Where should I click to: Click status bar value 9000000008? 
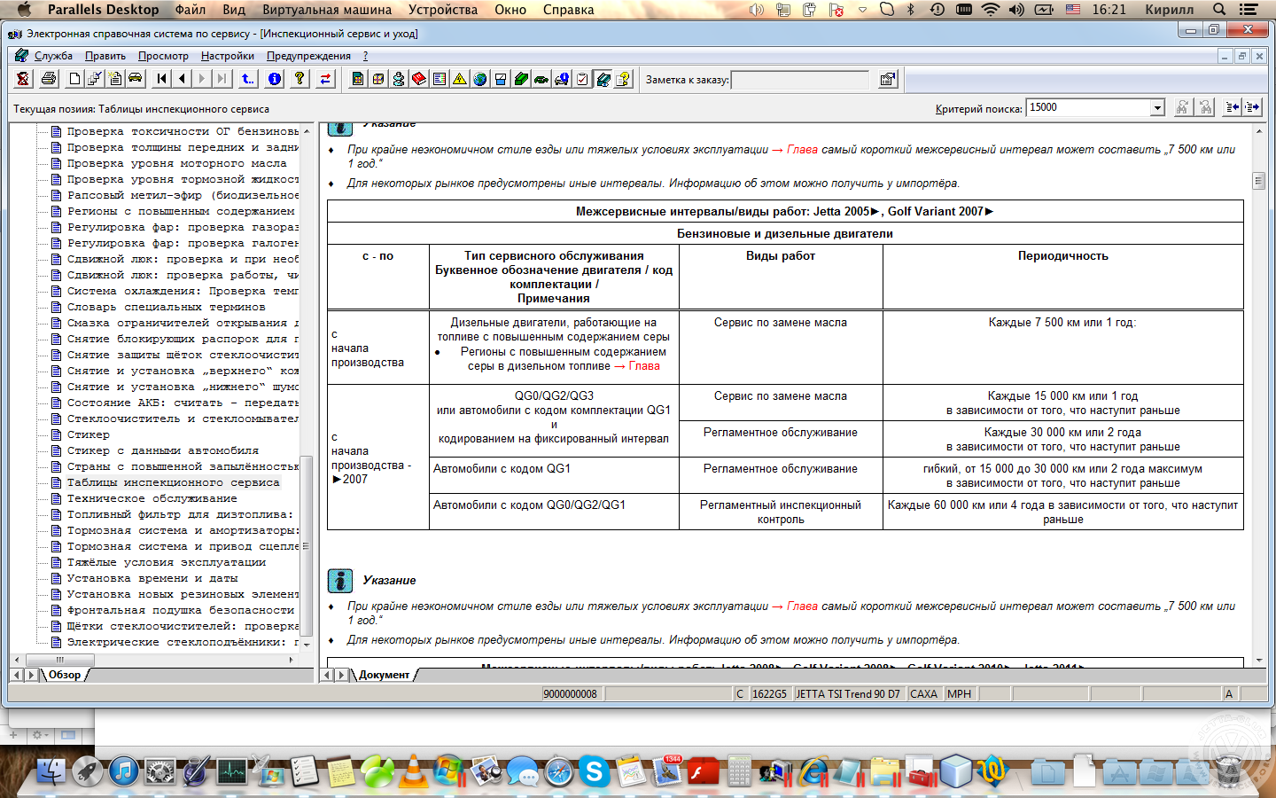(x=570, y=694)
